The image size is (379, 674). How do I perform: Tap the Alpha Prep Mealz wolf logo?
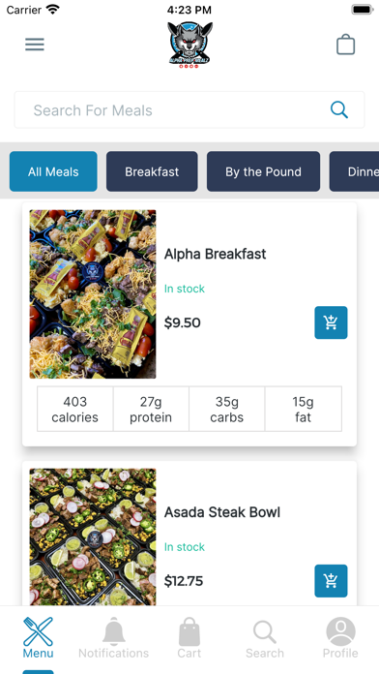[x=189, y=45]
